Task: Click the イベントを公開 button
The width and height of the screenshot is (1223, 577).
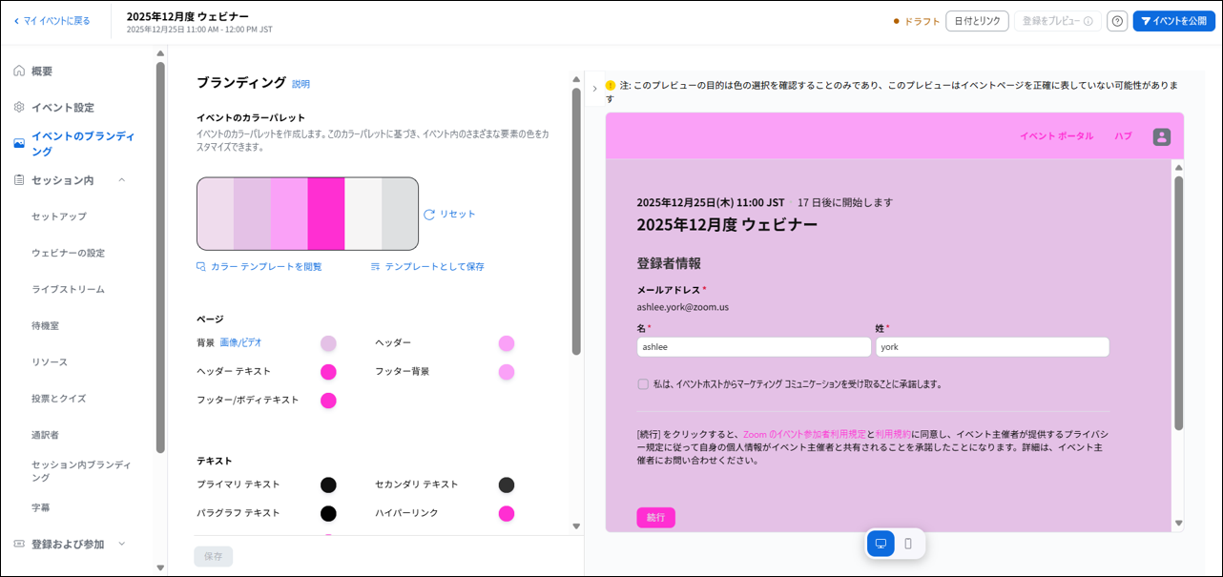Action: coord(1173,21)
